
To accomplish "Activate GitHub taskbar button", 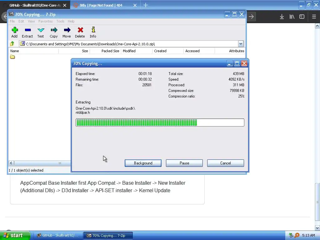I will [58, 235].
